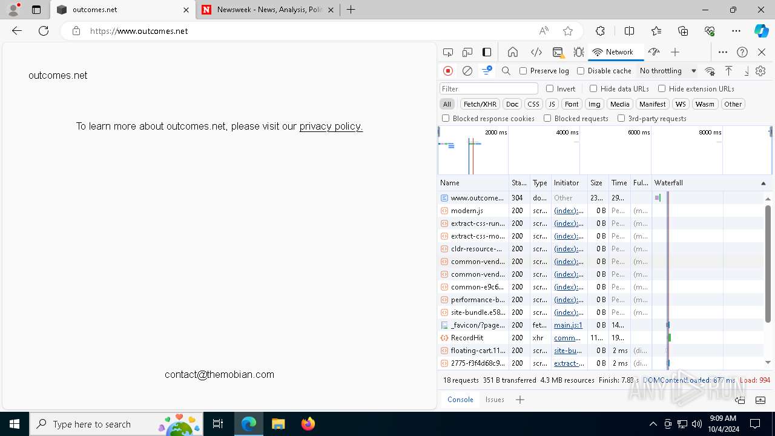Screen dimensions: 775x436
Task: Check 3rd-party requests checkbox
Action: [621, 119]
